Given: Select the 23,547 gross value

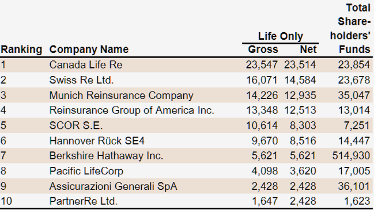Looking at the screenshot, I should 262,65.
